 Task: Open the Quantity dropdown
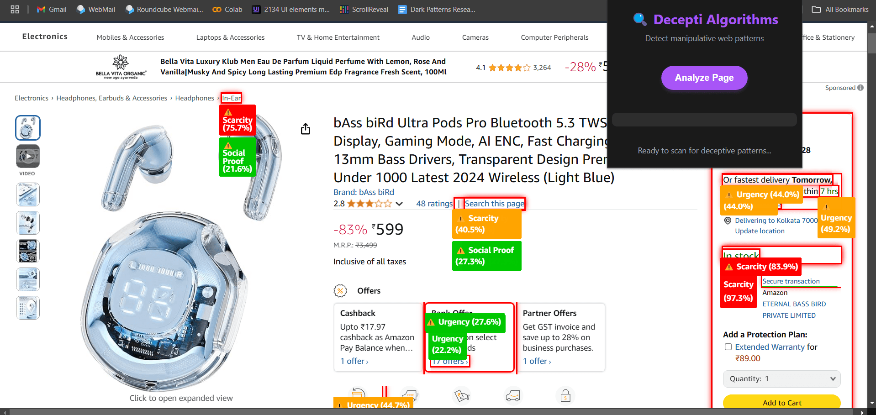(781, 378)
